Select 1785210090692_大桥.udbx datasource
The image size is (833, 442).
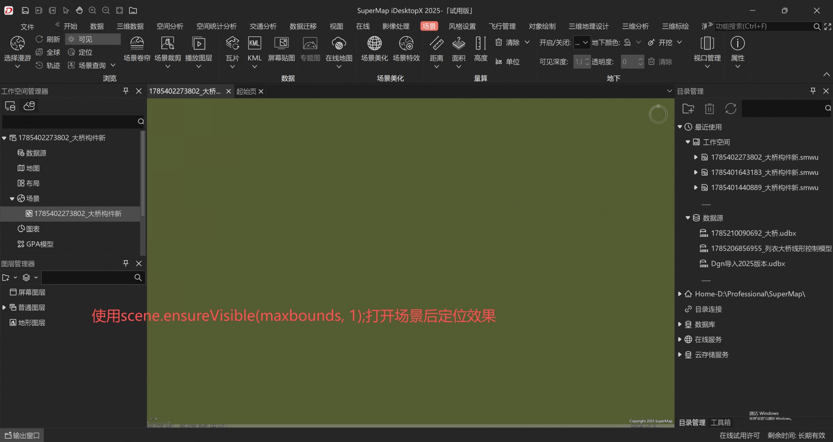748,233
